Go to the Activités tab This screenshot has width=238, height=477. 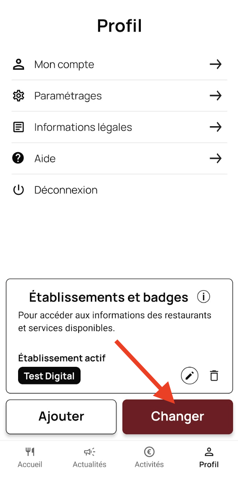(x=149, y=458)
